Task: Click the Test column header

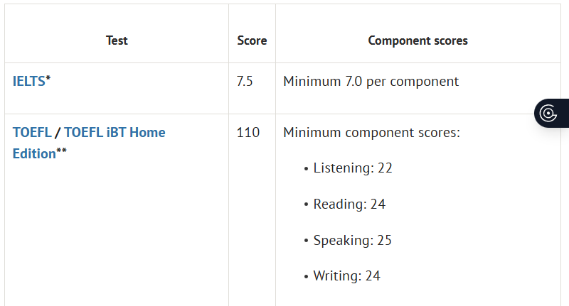Action: pos(117,40)
